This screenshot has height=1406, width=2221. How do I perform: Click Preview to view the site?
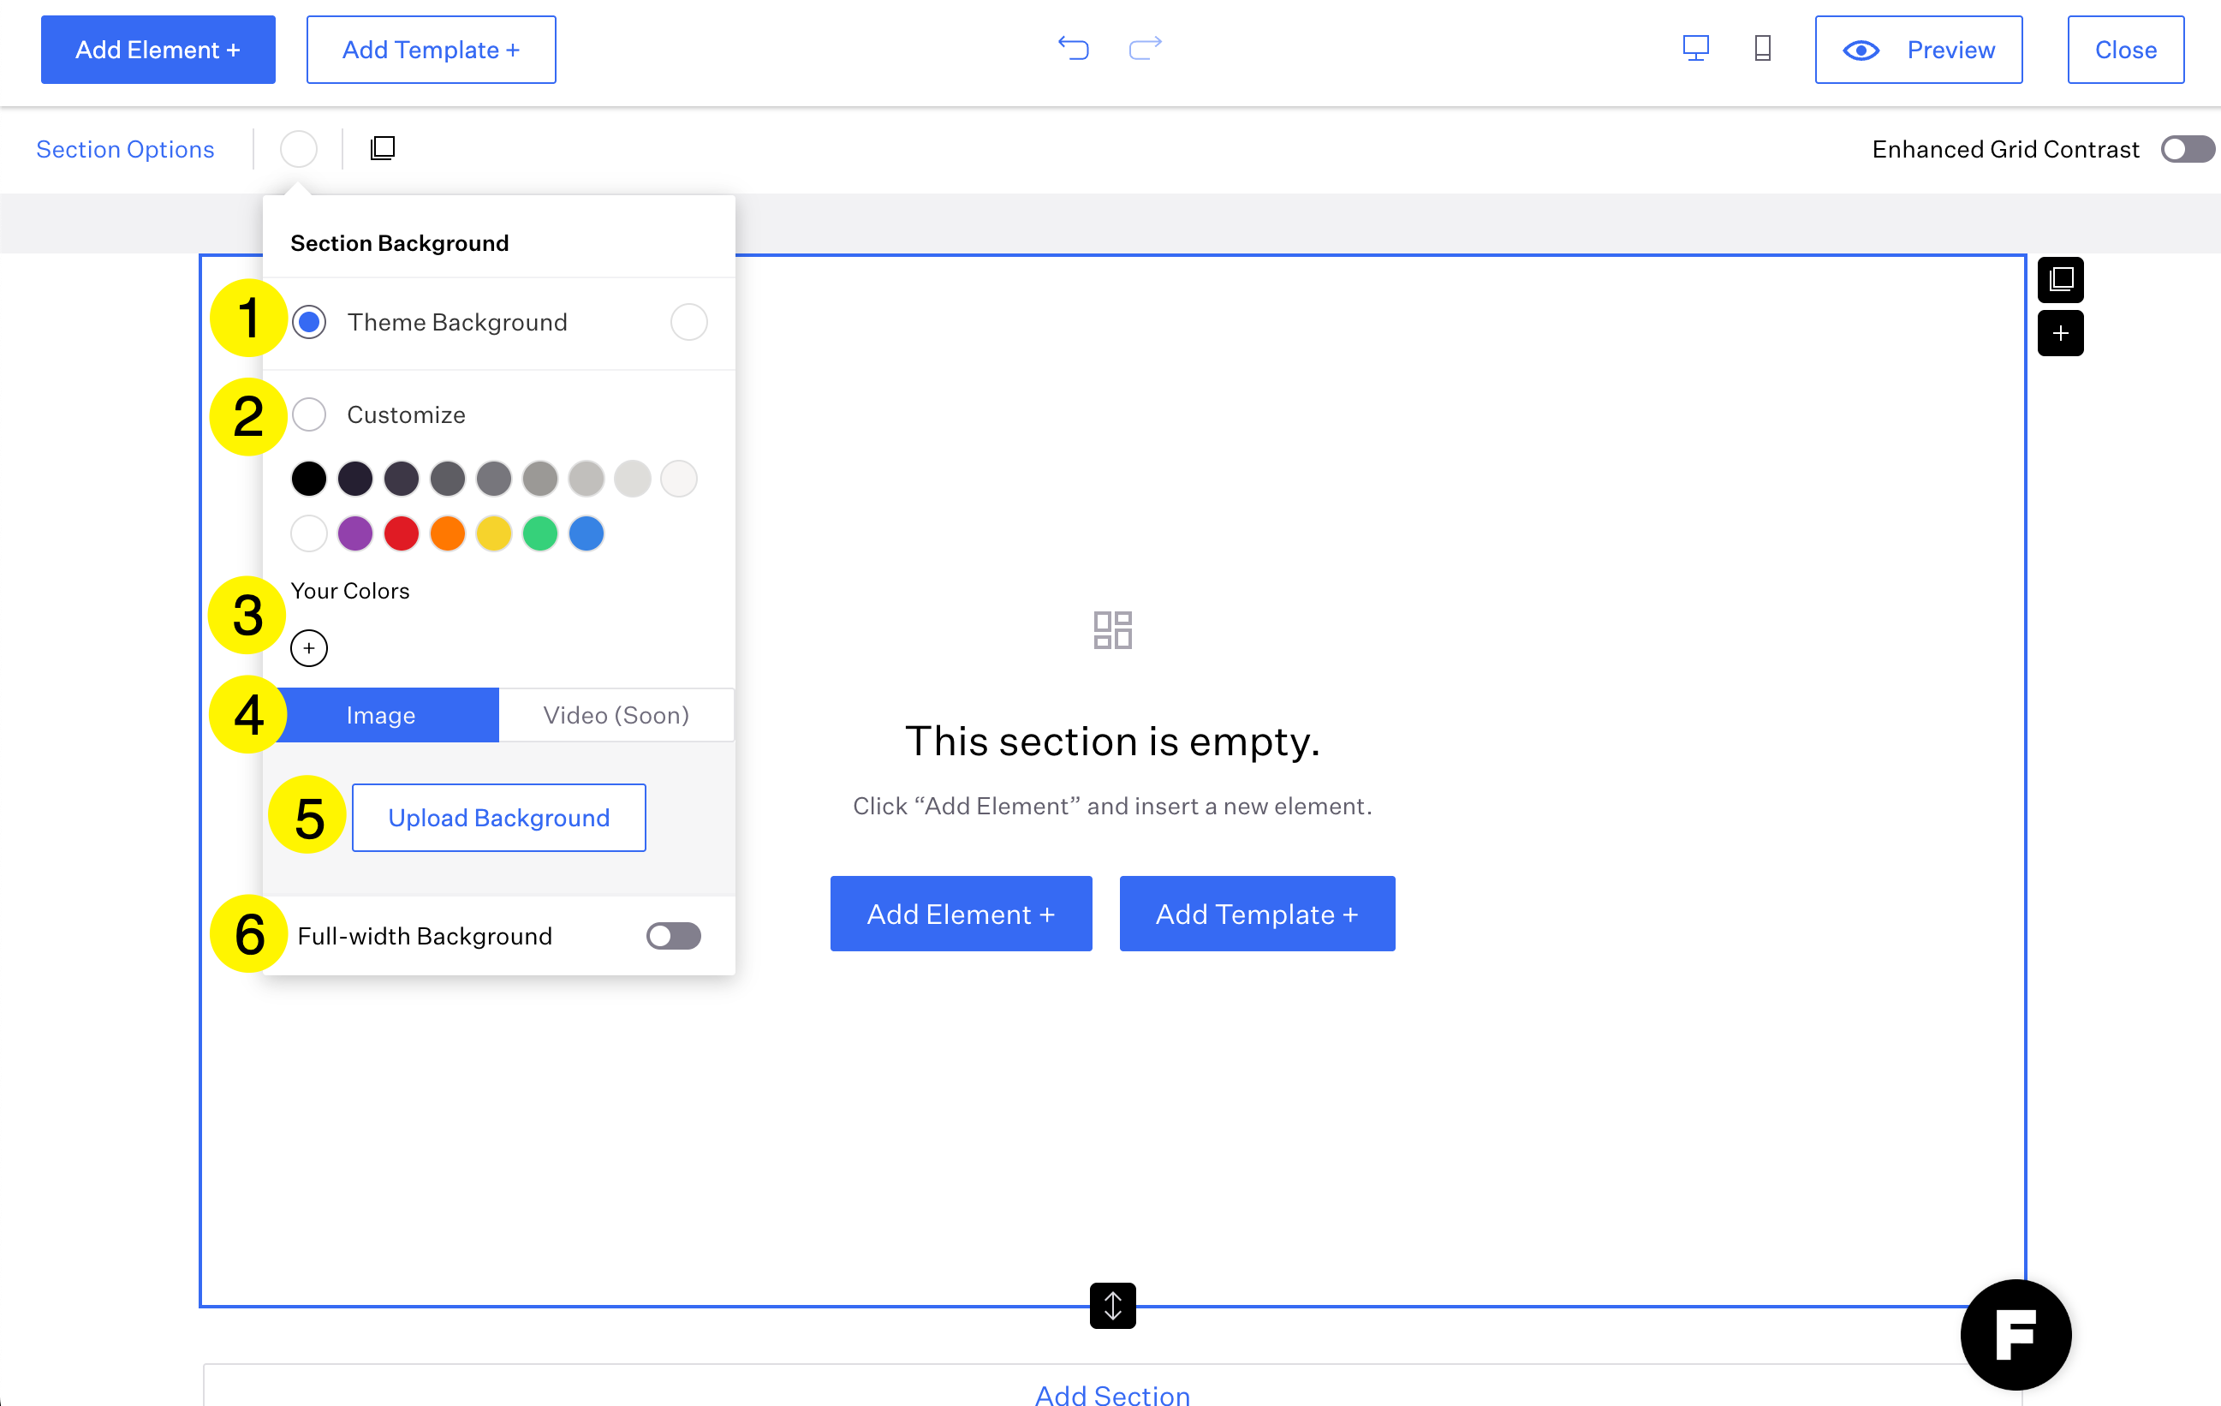1919,49
